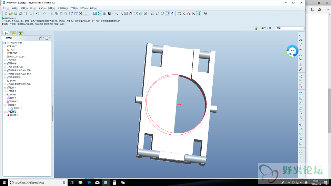This screenshot has width=331, height=186.
Task: Open the 文件(F) menu
Action: [6, 8]
